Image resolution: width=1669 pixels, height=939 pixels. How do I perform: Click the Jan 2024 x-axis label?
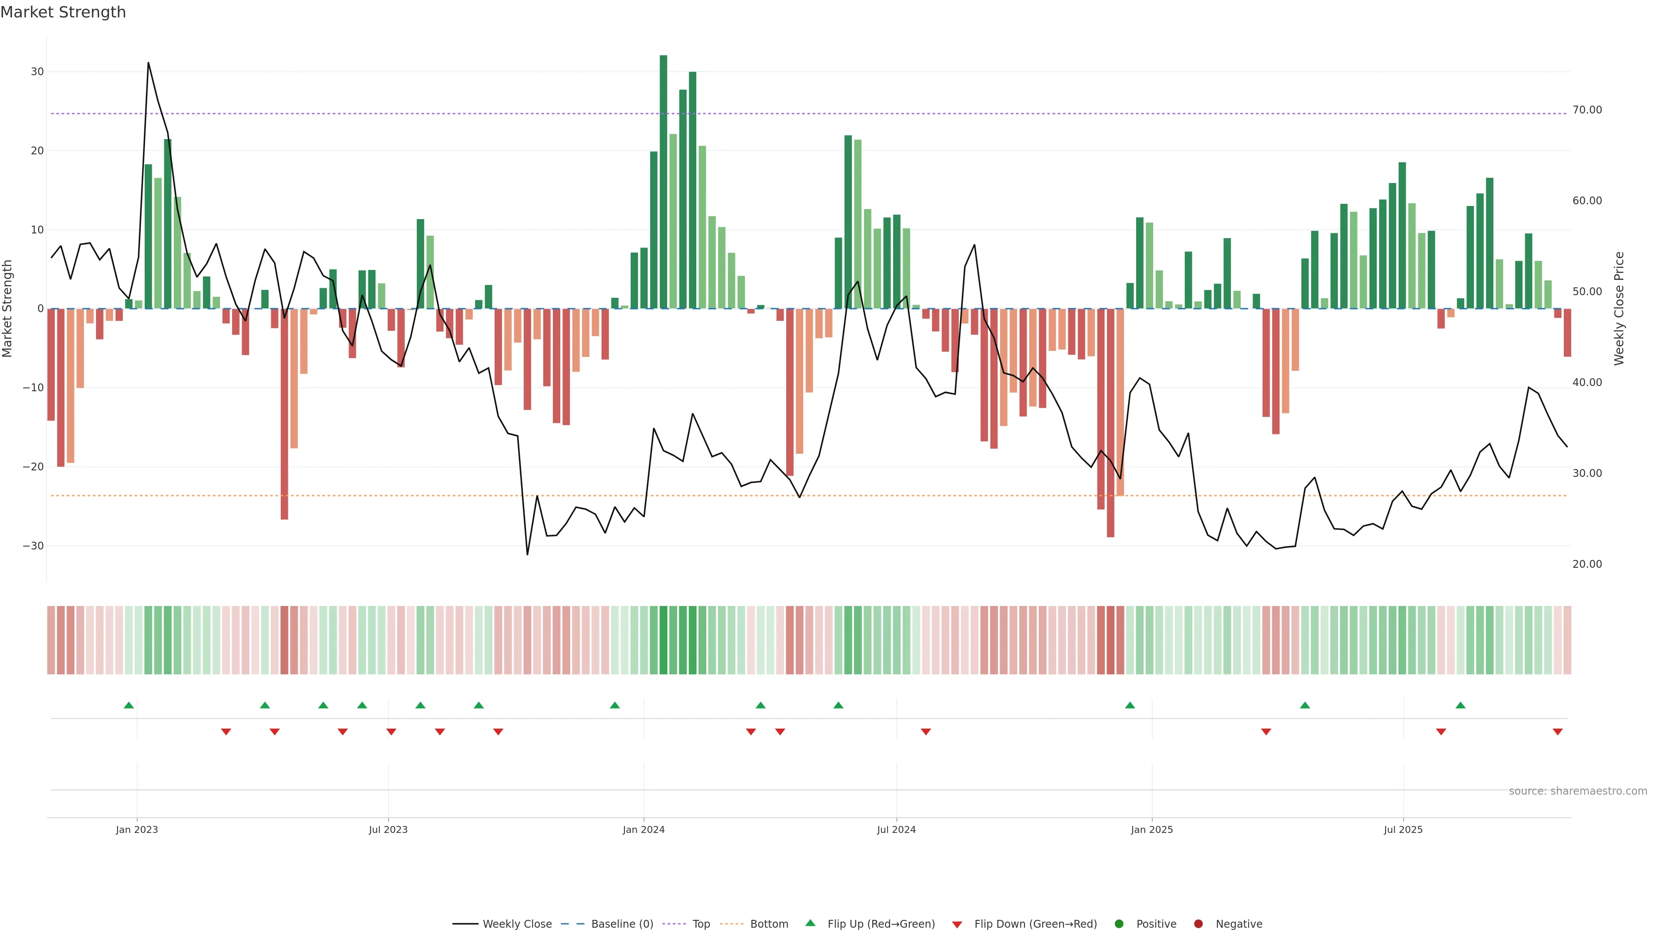point(643,829)
